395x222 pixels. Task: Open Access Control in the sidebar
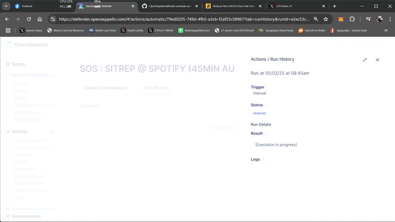pos(28,120)
